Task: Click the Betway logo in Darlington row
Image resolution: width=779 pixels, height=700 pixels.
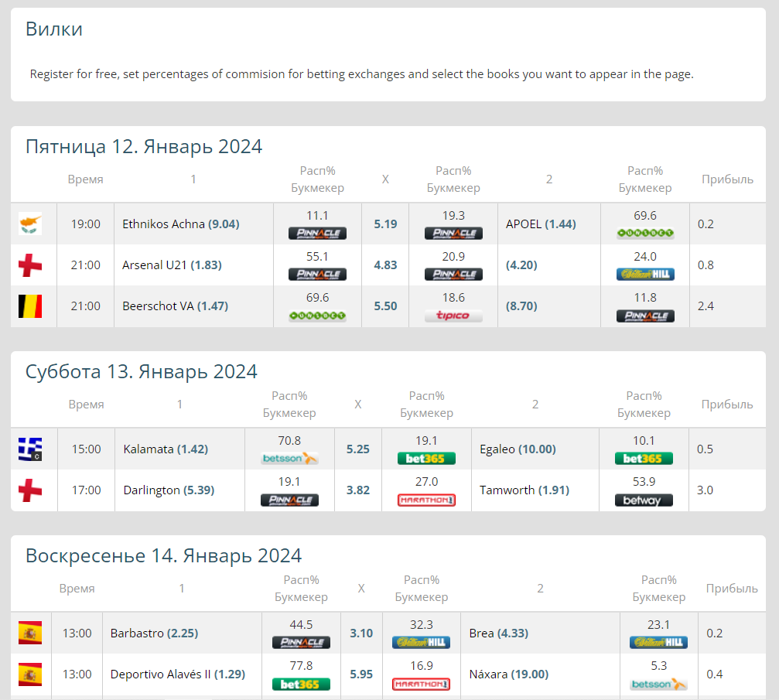Action: pos(644,500)
